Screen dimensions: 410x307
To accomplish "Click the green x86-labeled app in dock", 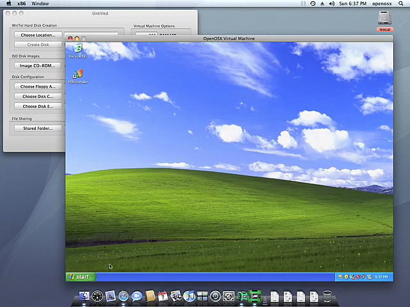I will pos(255,296).
